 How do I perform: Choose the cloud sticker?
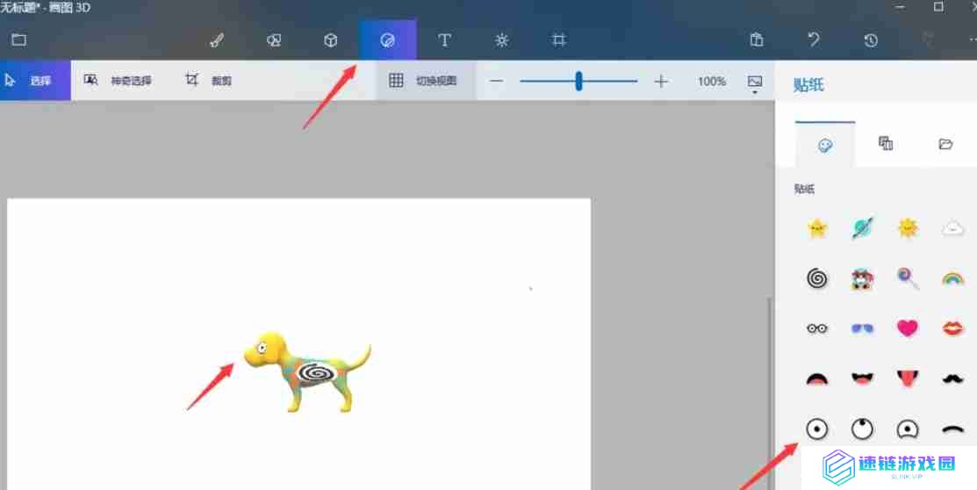pyautogui.click(x=952, y=228)
